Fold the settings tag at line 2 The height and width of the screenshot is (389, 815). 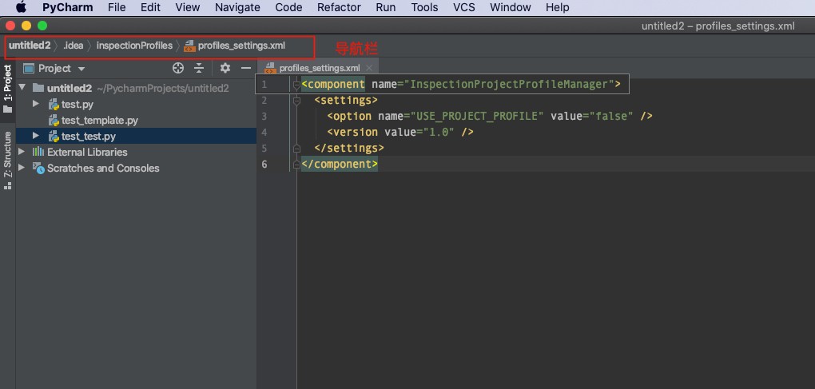click(x=296, y=101)
